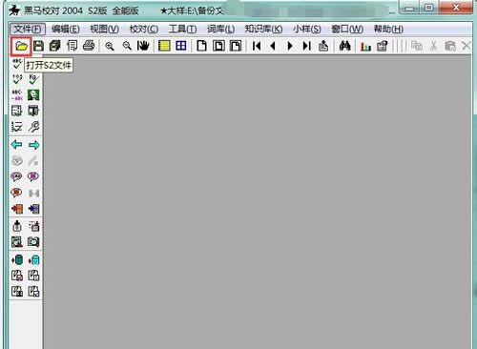Click the magnifier-on-page icon in left toolbar
Screen dimensions: 477x349
click(x=17, y=242)
